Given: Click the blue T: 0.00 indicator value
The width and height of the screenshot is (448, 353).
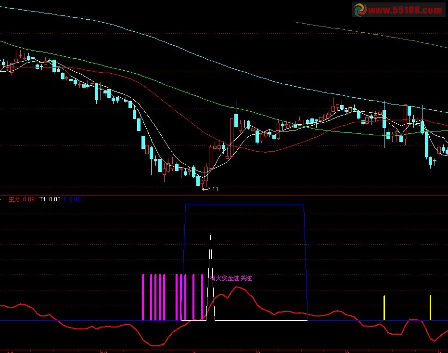Looking at the screenshot, I should [x=72, y=199].
